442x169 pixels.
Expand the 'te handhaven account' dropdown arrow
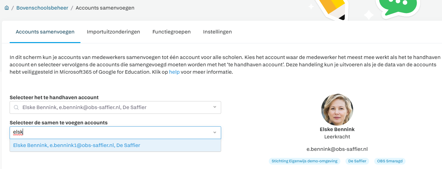pos(215,107)
